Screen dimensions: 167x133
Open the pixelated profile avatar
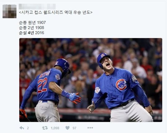10,11
